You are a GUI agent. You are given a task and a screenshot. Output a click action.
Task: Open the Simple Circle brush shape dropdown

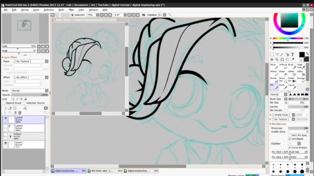tap(283, 115)
